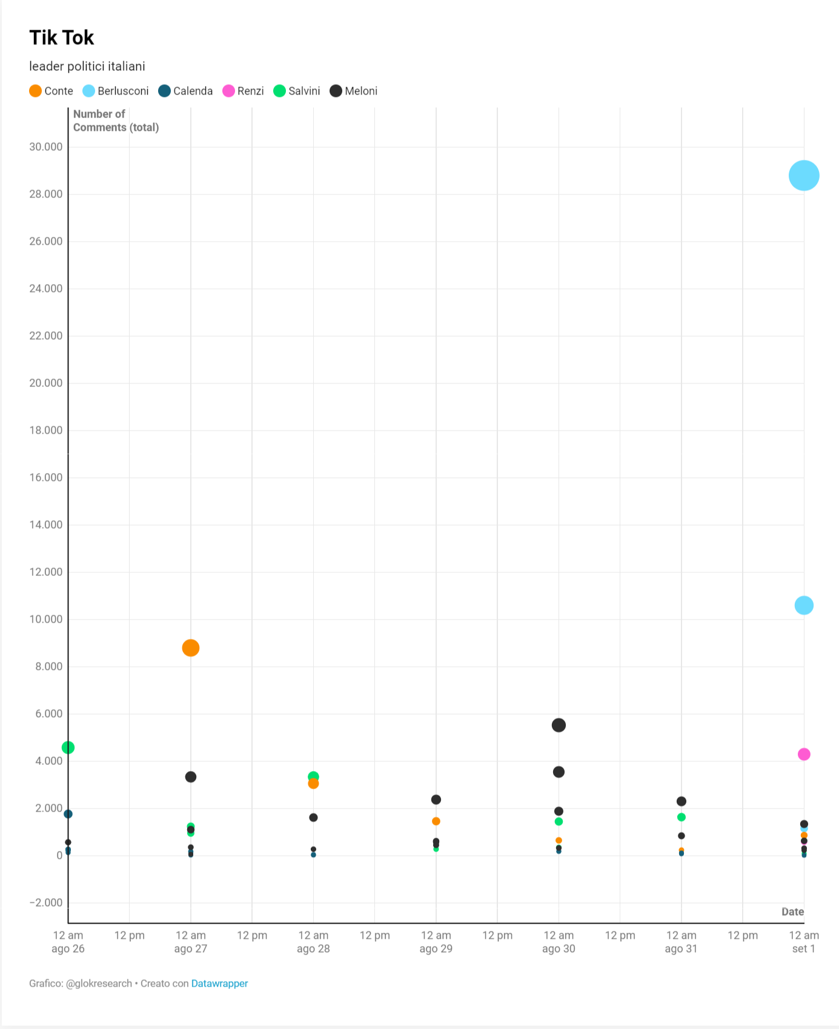
Task: Click the Meloni bubble near 3.300 on ago 27
Action: click(191, 777)
